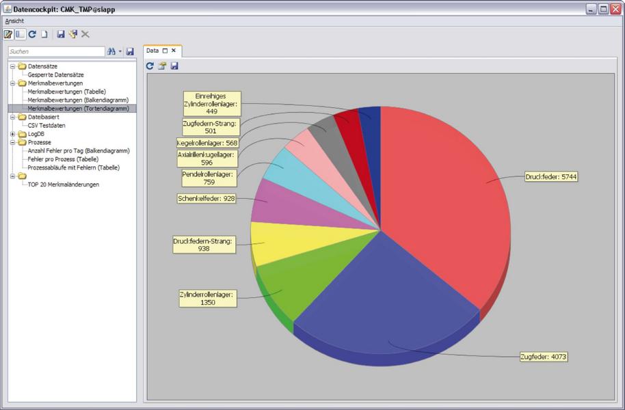Toggle the sidebar panel view button
This screenshot has width=625, height=410.
tap(20, 34)
